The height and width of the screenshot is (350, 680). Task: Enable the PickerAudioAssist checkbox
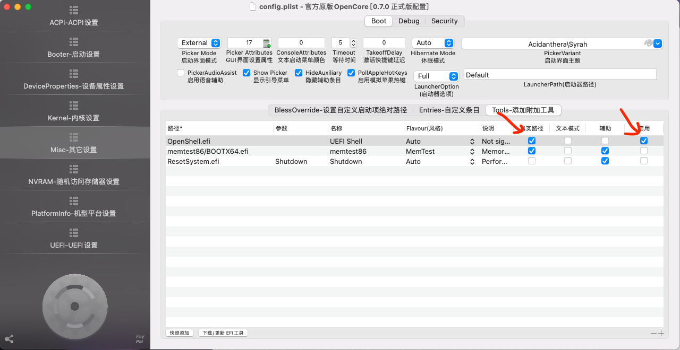point(181,73)
